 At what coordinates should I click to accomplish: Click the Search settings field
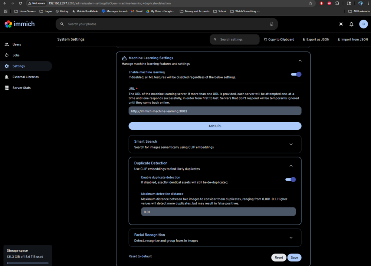[x=235, y=39]
